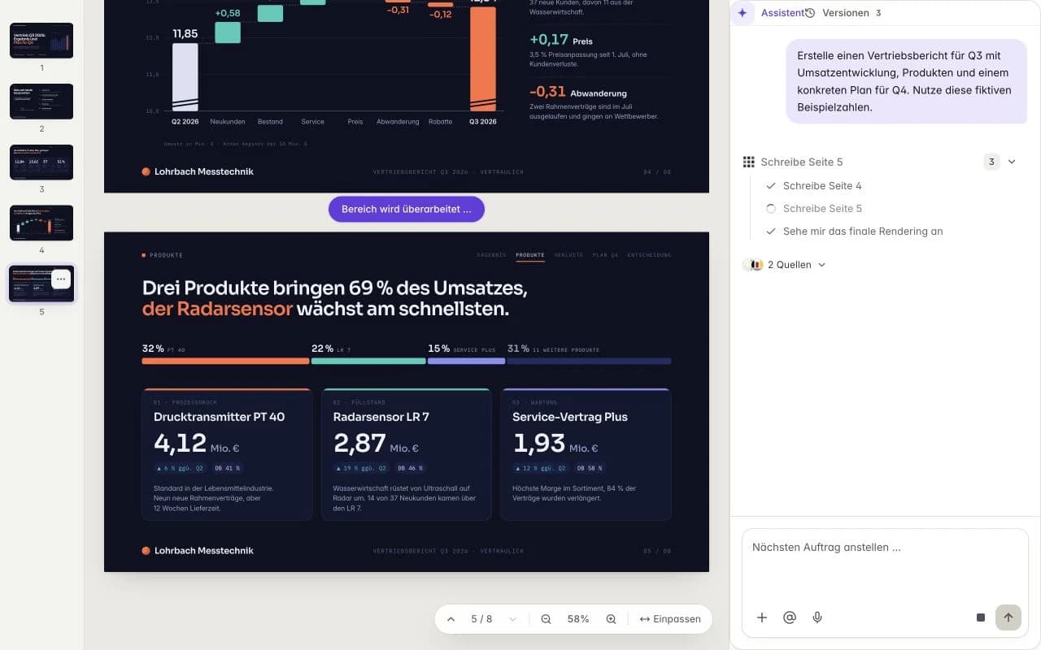Activate the microphone for voice input

pos(817,617)
